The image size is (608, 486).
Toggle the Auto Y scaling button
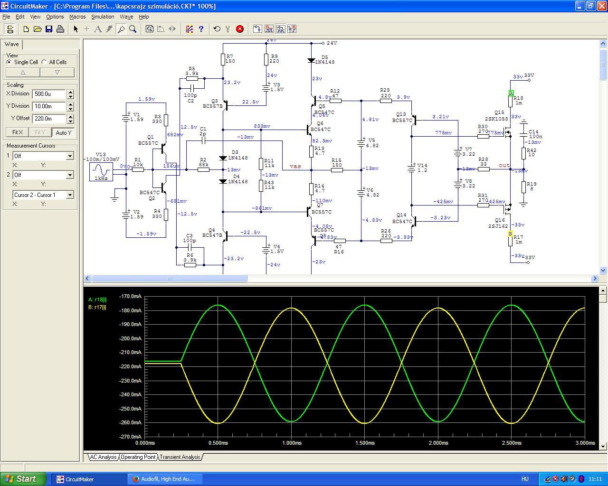[x=63, y=132]
